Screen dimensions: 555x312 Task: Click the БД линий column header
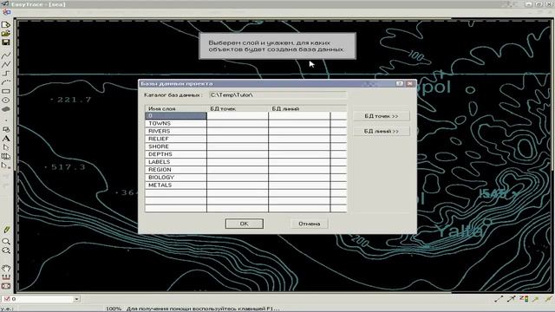coord(299,108)
